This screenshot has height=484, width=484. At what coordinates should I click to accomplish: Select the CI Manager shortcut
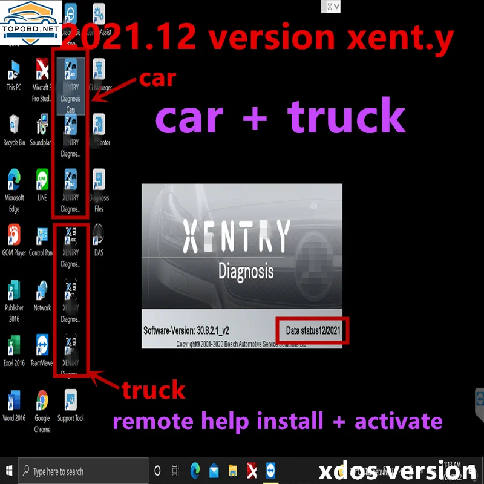tap(100, 75)
